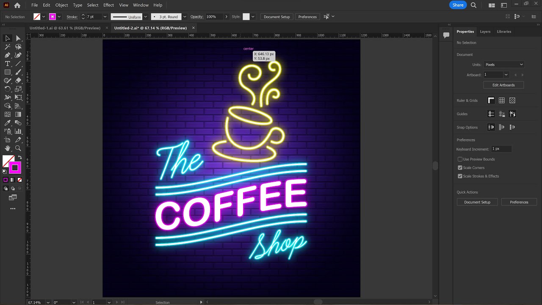Open the Window menu
Image resolution: width=542 pixels, height=305 pixels.
(141, 5)
